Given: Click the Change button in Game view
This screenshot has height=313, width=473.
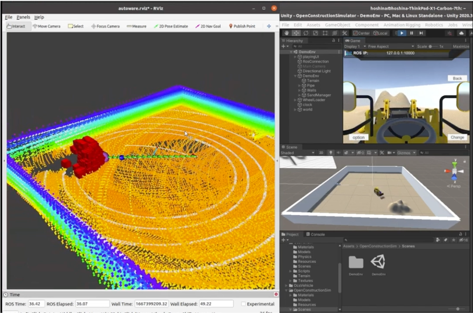Looking at the screenshot, I should coord(457,137).
